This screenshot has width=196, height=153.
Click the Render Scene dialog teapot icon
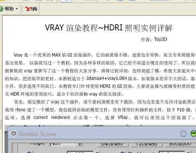pyautogui.click(x=14, y=133)
